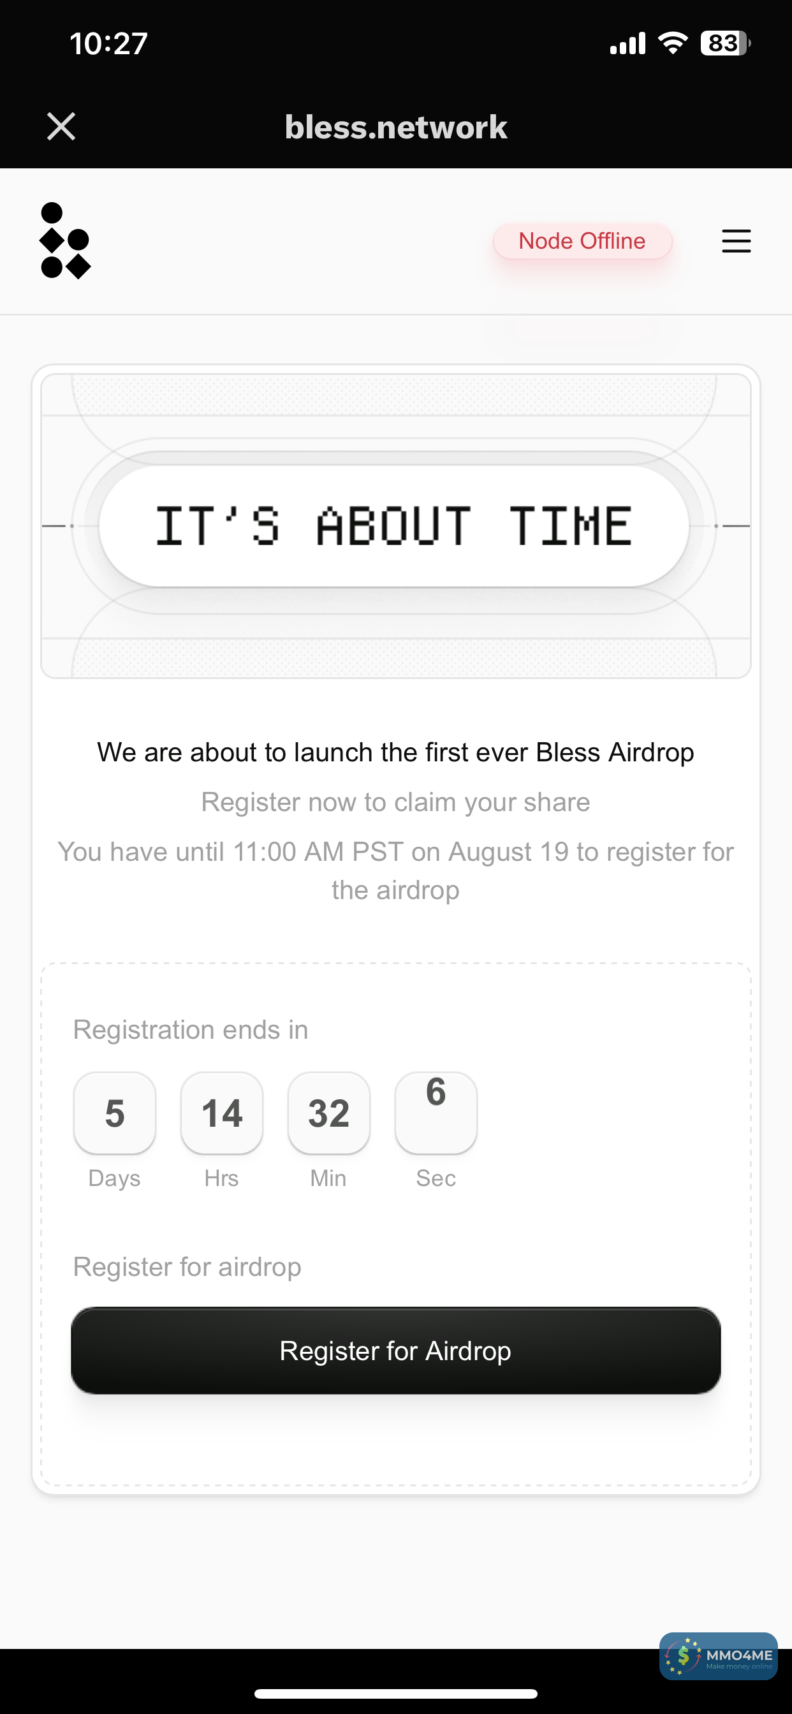Tap the 10:27 clock in status bar
This screenshot has height=1714, width=792.
tap(108, 43)
